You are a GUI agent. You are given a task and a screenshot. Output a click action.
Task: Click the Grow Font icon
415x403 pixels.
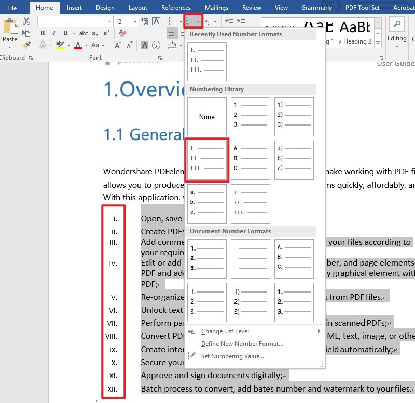tap(118, 46)
